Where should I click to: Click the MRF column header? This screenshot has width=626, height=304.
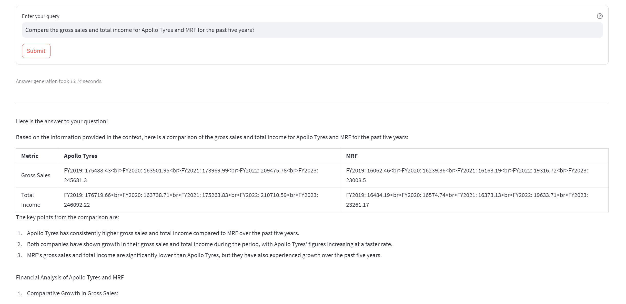352,156
